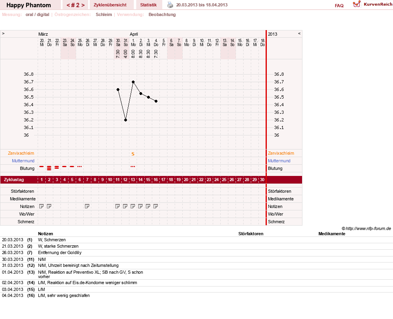
Task: Open the Statistik tab
Action: tap(148, 5)
